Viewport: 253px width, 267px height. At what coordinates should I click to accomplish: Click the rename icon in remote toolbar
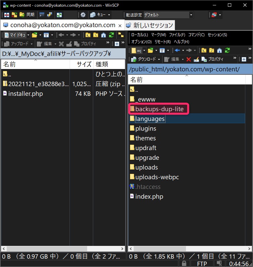pos(196,59)
